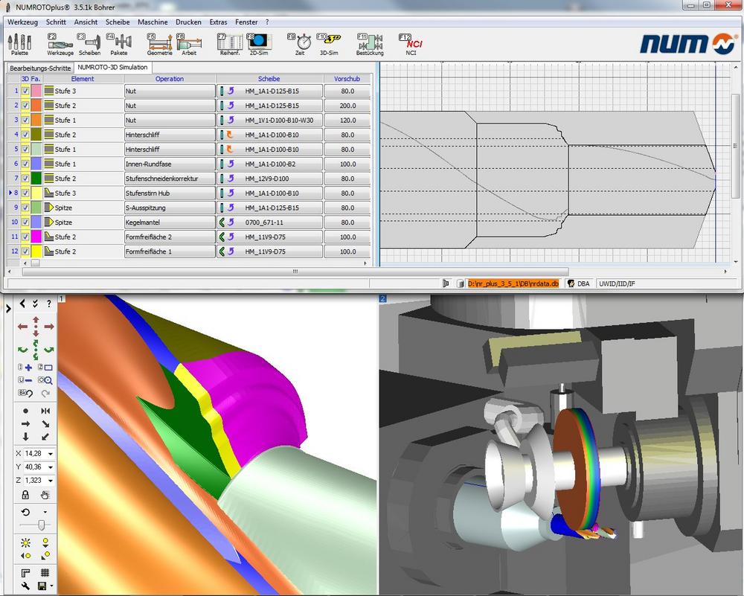This screenshot has width=744, height=596.
Task: Open the save icon dropdown arrow
Action: (51, 586)
